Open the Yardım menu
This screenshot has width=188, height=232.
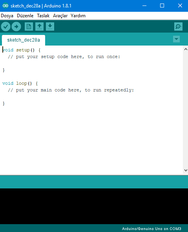point(78,16)
